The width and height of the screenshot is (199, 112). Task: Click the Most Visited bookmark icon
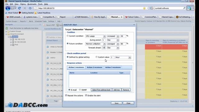6,13
